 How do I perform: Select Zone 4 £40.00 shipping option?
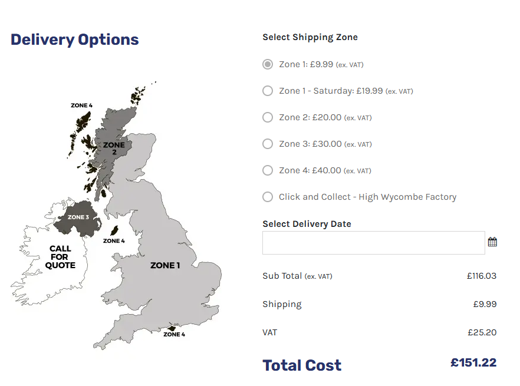(x=268, y=170)
